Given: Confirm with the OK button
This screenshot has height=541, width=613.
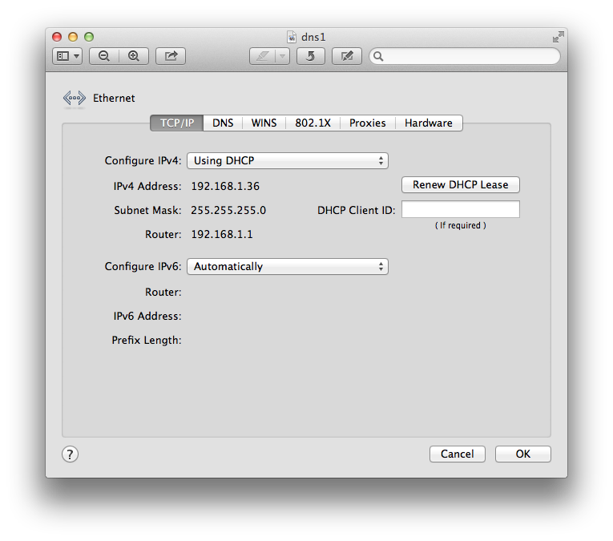Looking at the screenshot, I should (x=522, y=454).
